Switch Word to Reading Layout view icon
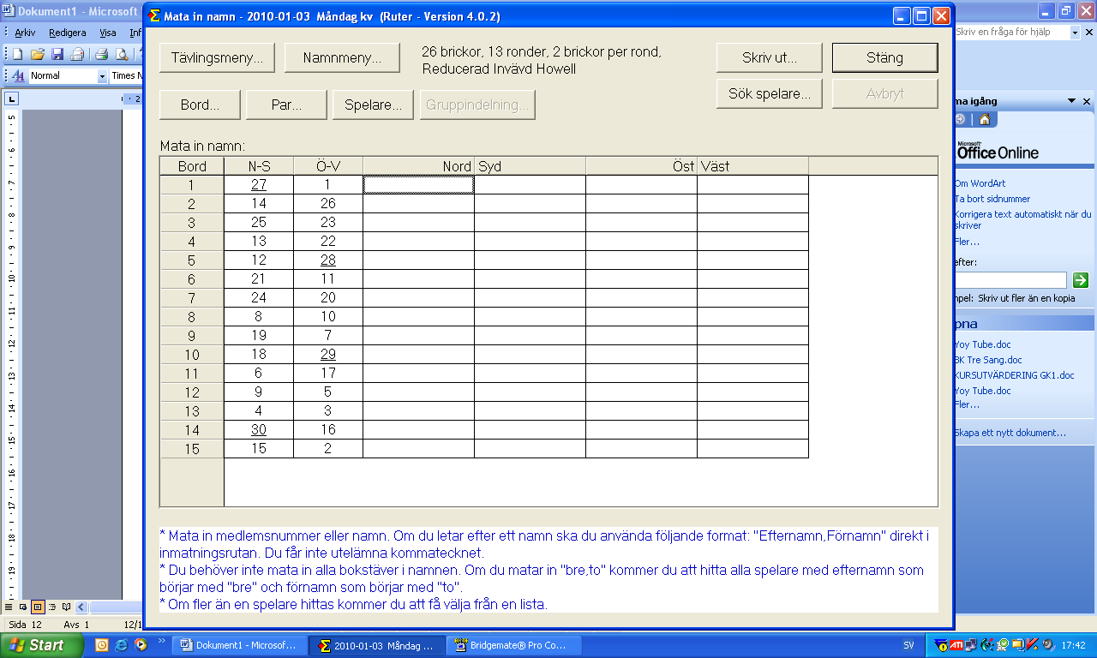Viewport: 1097px width, 658px height. [67, 607]
